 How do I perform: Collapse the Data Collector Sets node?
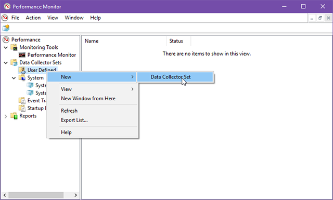[6, 63]
